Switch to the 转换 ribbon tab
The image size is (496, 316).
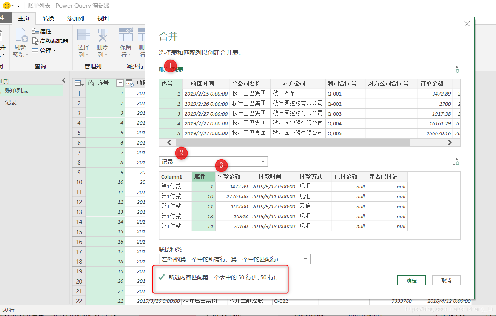(x=48, y=18)
